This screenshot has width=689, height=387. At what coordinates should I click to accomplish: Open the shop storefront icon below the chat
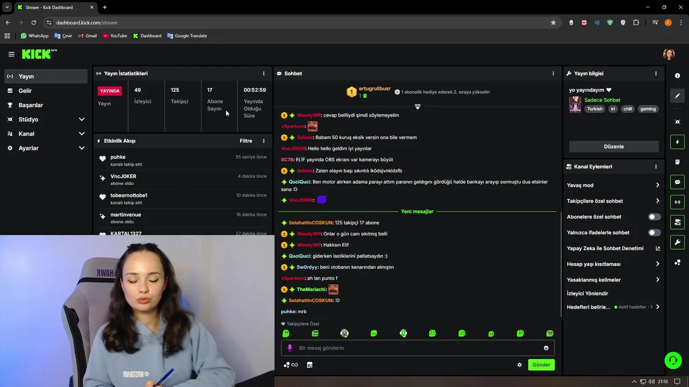point(310,365)
